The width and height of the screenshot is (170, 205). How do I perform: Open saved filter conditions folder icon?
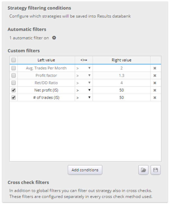[x=143, y=170]
